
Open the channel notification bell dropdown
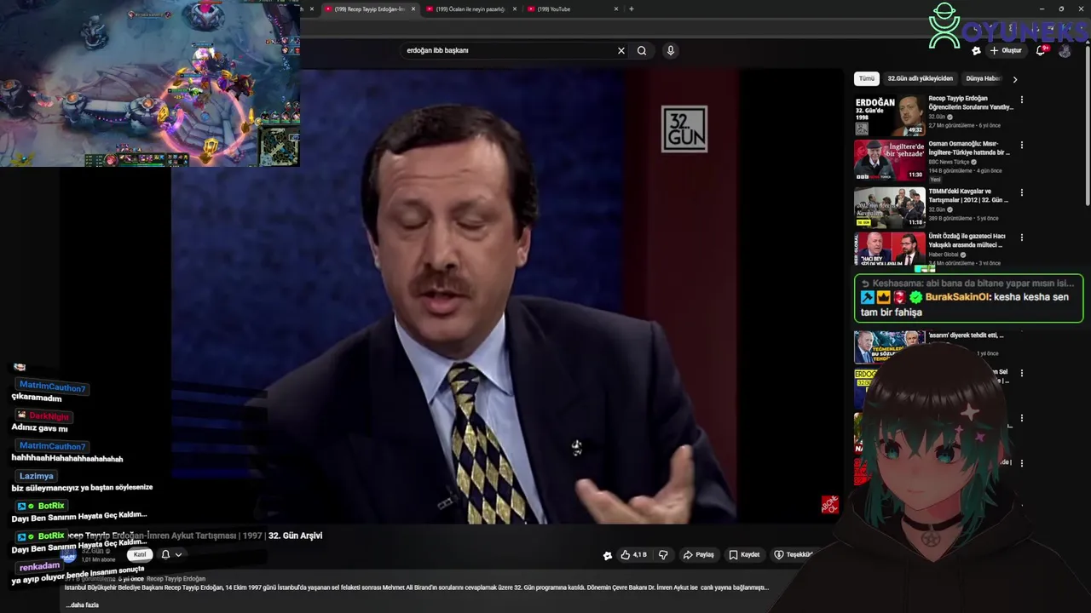tap(170, 554)
